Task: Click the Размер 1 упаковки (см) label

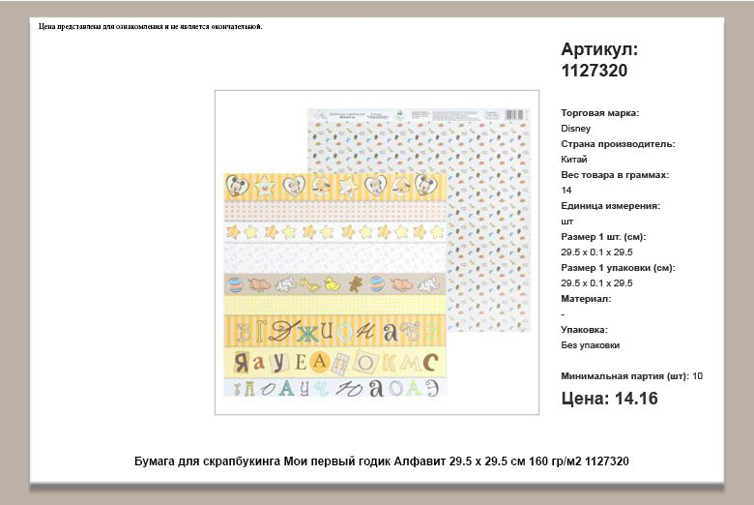Action: [618, 268]
